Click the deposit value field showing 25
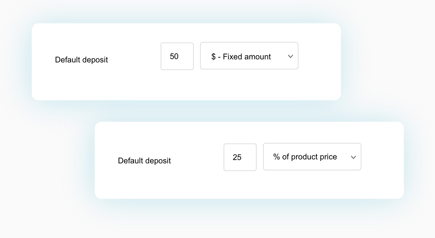This screenshot has width=435, height=238. pyautogui.click(x=240, y=157)
